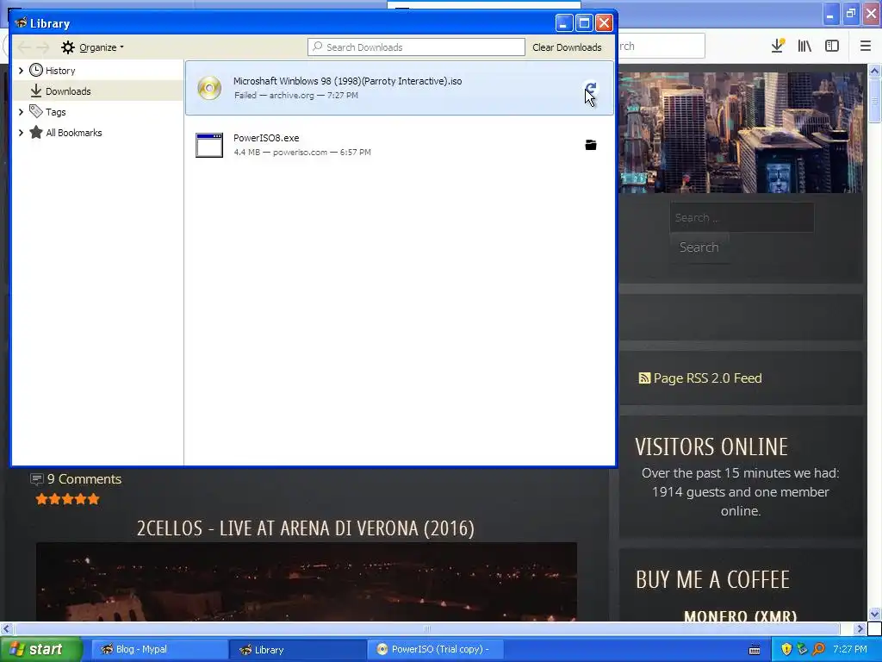Expand the All Bookmarks tree node
This screenshot has width=882, height=662.
click(x=21, y=132)
